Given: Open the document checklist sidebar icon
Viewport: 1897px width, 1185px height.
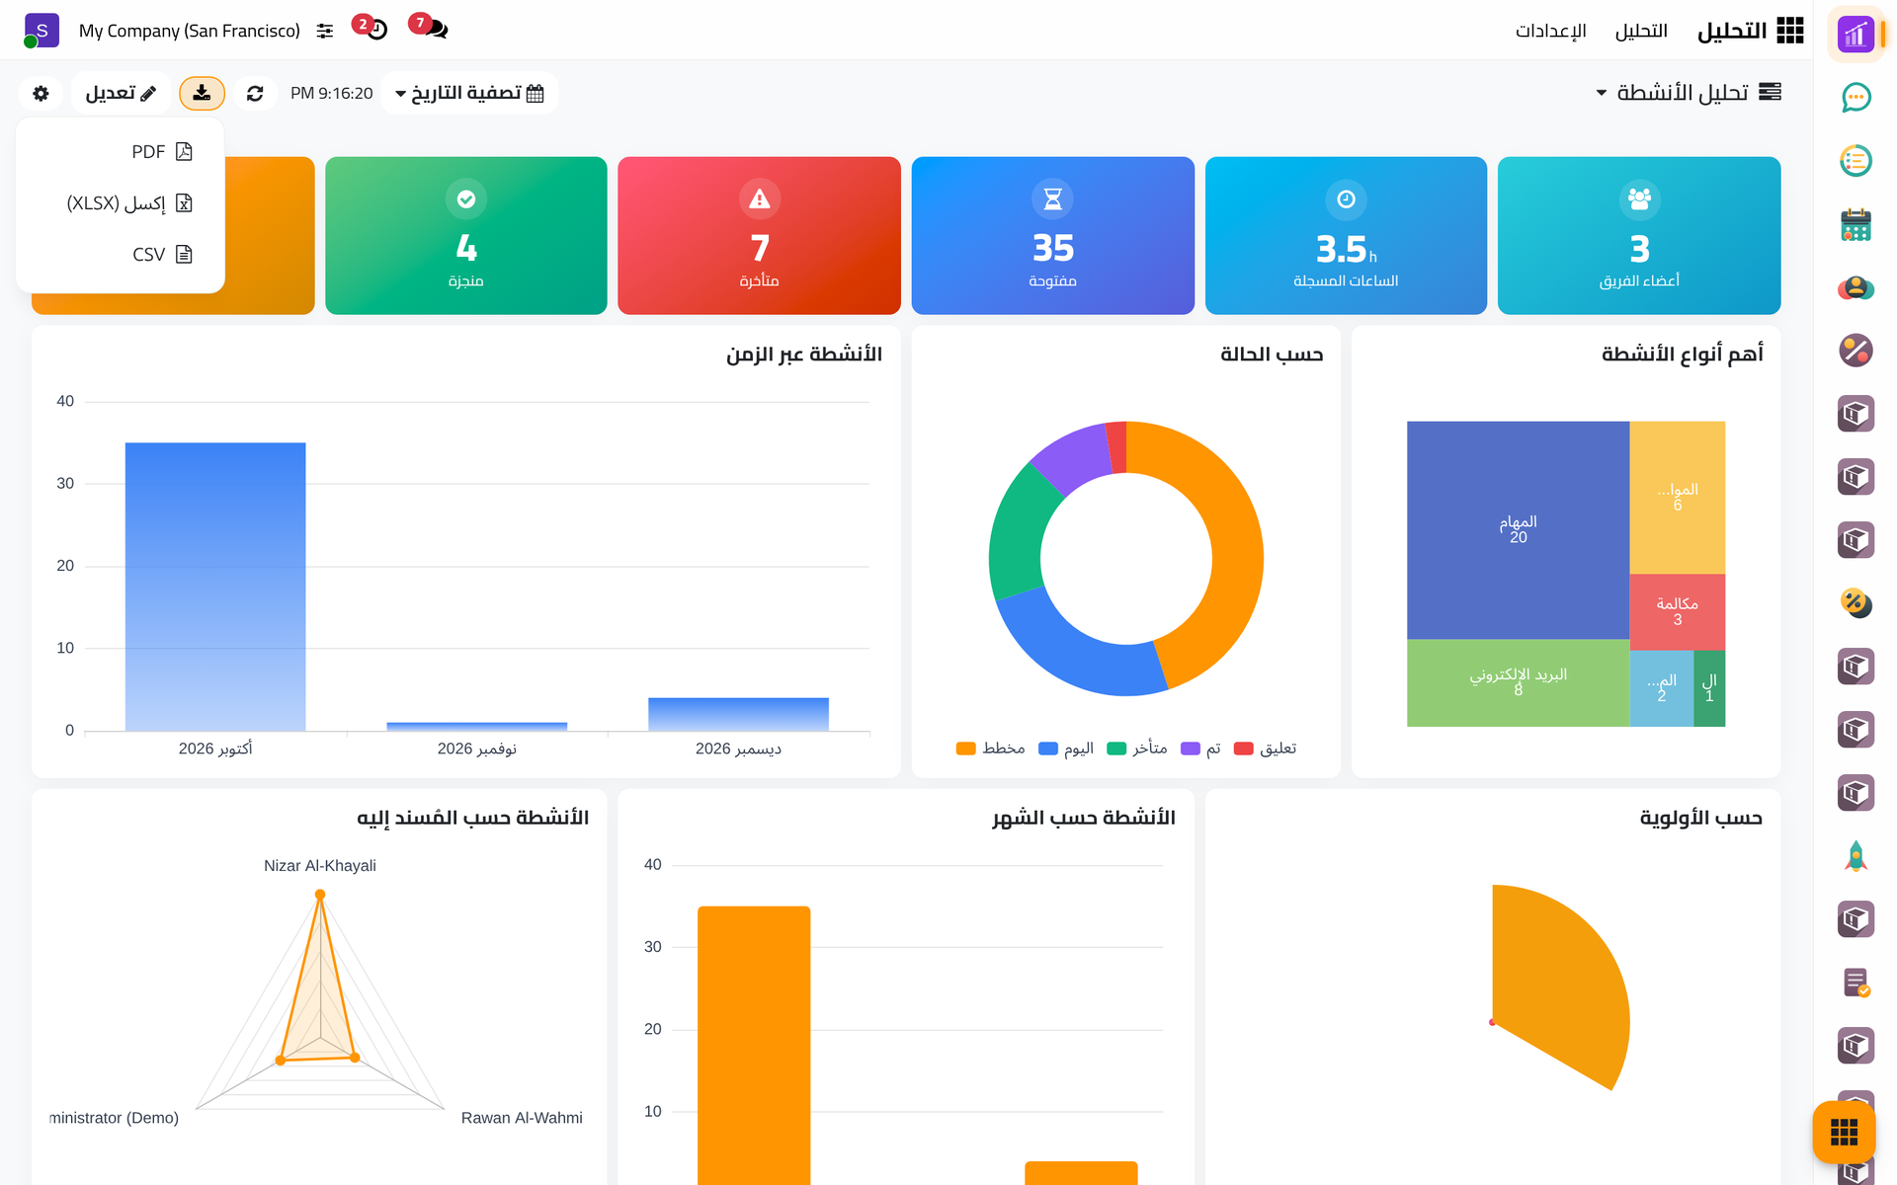Looking at the screenshot, I should click(1856, 983).
